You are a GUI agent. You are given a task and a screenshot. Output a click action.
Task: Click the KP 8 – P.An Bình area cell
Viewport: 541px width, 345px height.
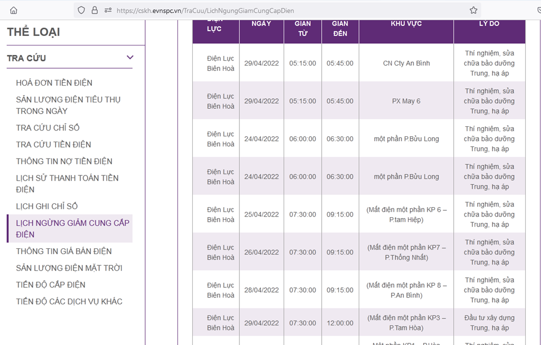pyautogui.click(x=406, y=290)
